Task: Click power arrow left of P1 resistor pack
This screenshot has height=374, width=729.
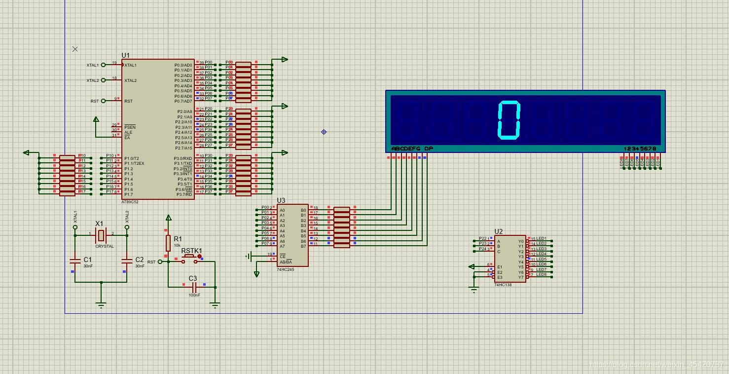Action: pyautogui.click(x=26, y=153)
